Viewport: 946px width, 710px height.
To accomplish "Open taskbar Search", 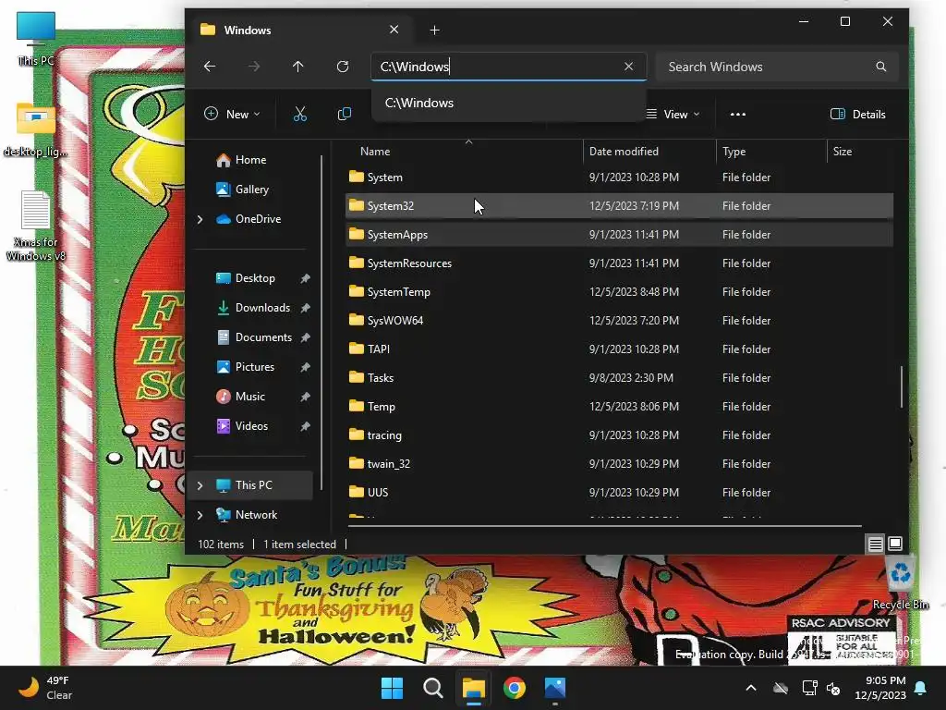I will (x=432, y=688).
